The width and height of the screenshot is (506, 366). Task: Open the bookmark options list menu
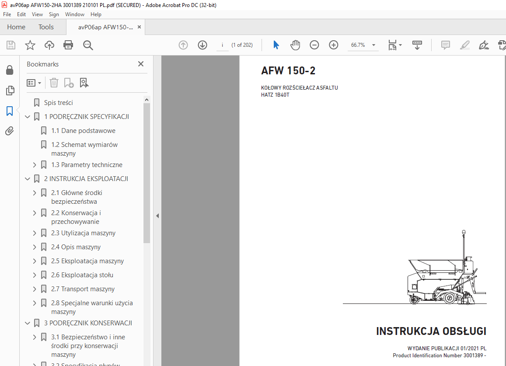[x=34, y=83]
